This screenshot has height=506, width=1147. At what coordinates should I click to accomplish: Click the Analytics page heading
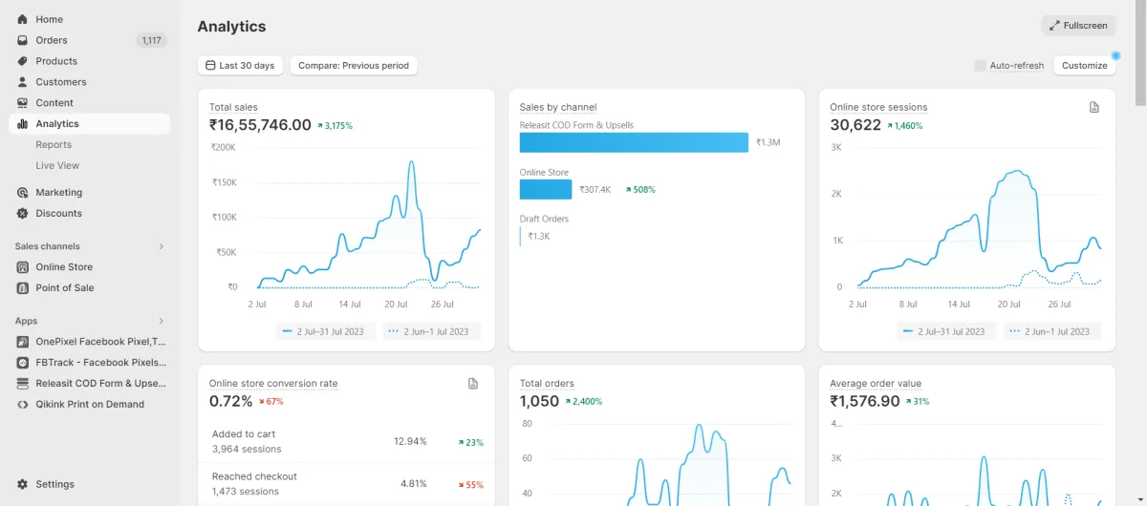click(x=231, y=27)
